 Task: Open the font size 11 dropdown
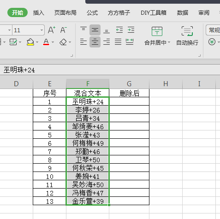[x=42, y=30]
